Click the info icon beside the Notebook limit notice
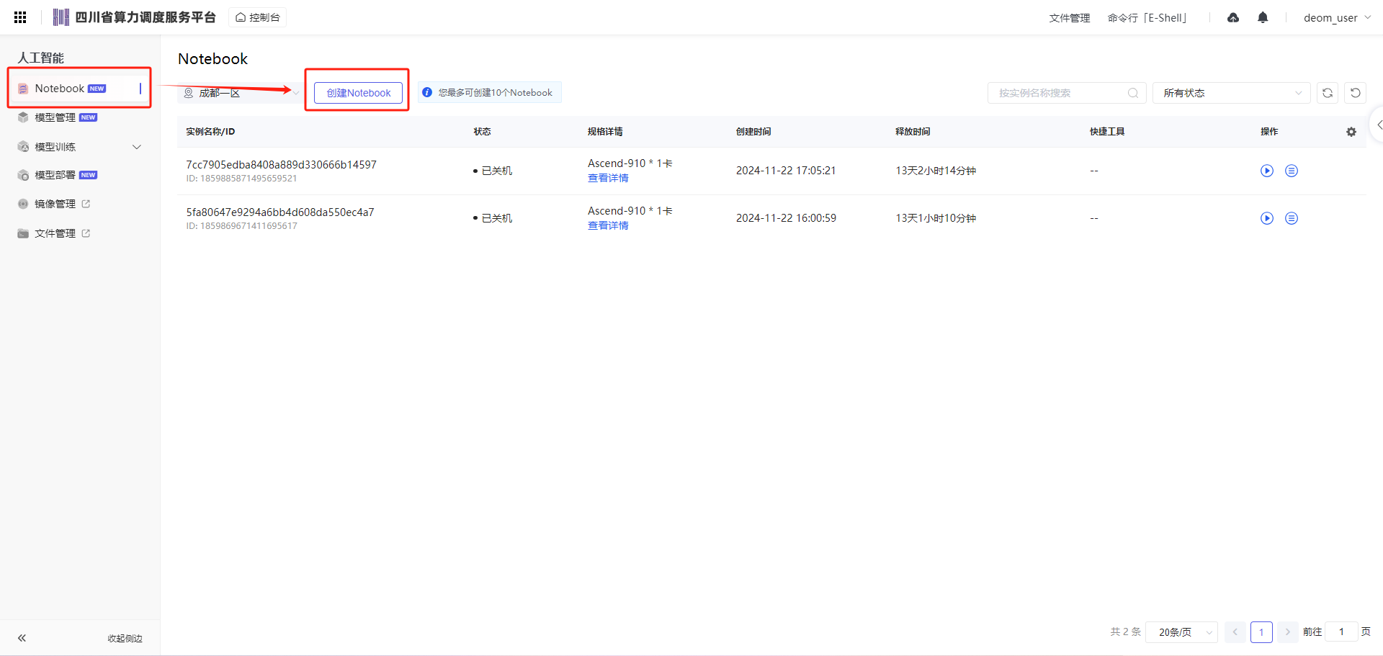The height and width of the screenshot is (656, 1383). (x=427, y=92)
